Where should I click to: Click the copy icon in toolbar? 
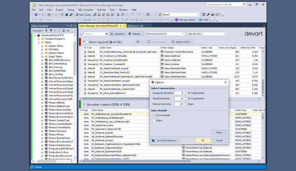[x=122, y=14]
